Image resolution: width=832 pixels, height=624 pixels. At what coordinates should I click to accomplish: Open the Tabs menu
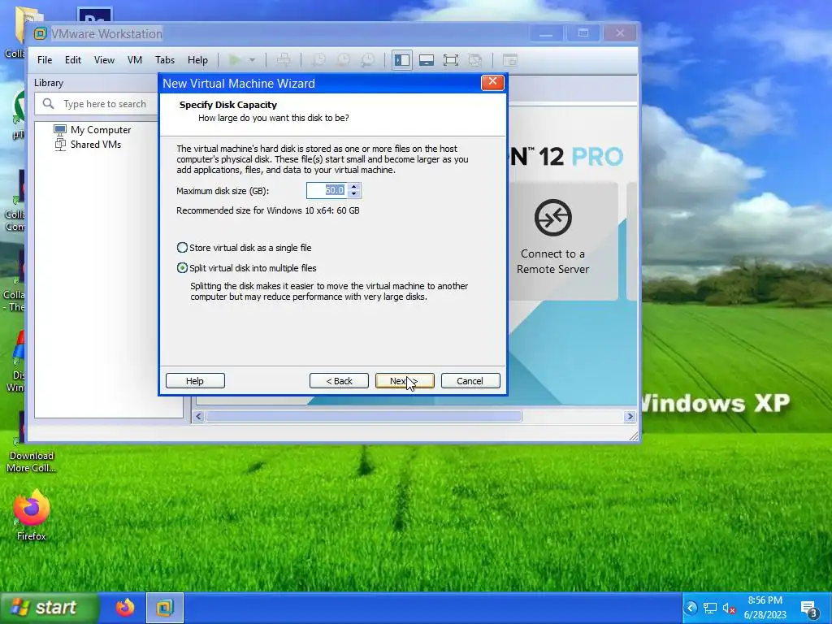click(x=164, y=60)
